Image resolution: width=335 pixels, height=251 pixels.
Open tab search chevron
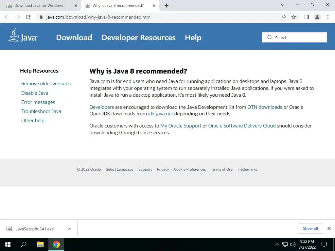(282, 5)
